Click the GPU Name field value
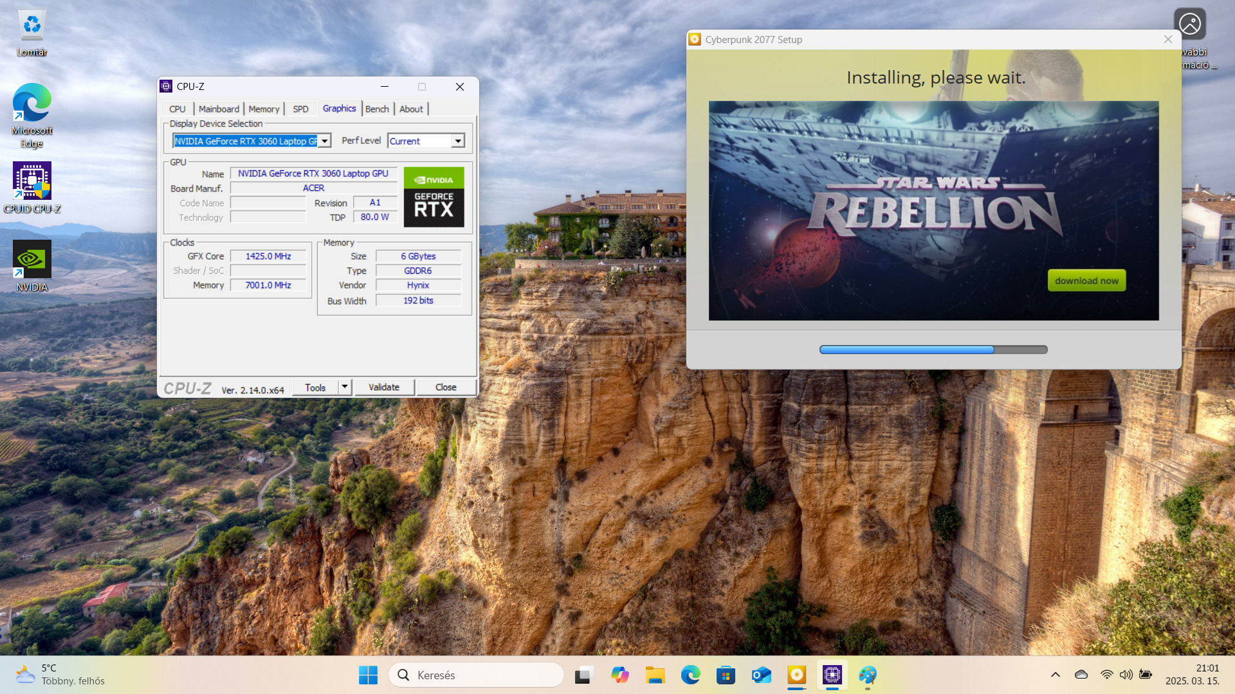The image size is (1235, 694). tap(313, 173)
